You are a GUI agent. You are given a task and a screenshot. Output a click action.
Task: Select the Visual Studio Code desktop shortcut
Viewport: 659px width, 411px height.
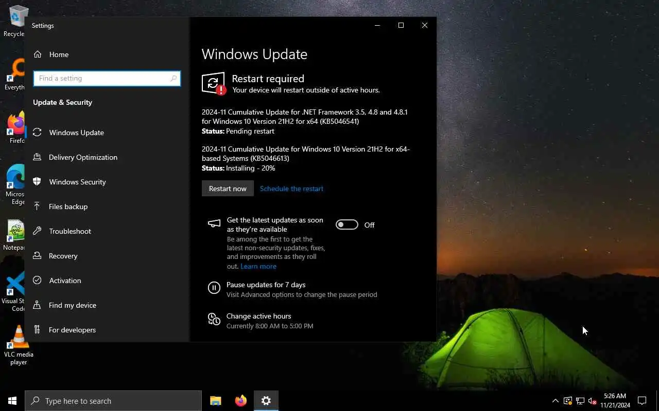point(14,292)
